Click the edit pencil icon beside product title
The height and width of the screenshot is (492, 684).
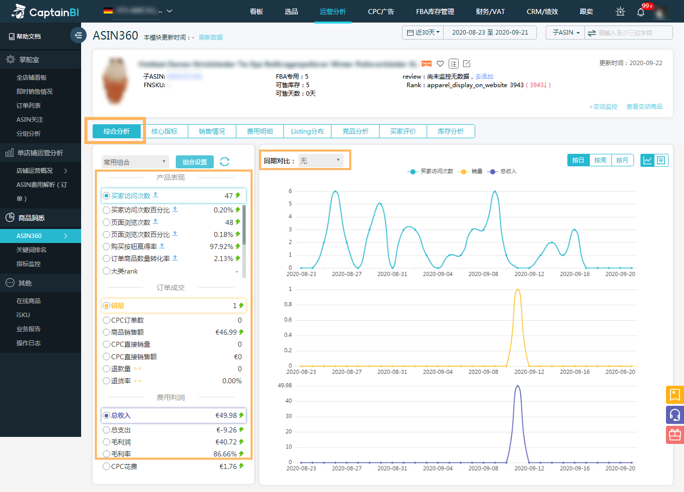pos(467,64)
